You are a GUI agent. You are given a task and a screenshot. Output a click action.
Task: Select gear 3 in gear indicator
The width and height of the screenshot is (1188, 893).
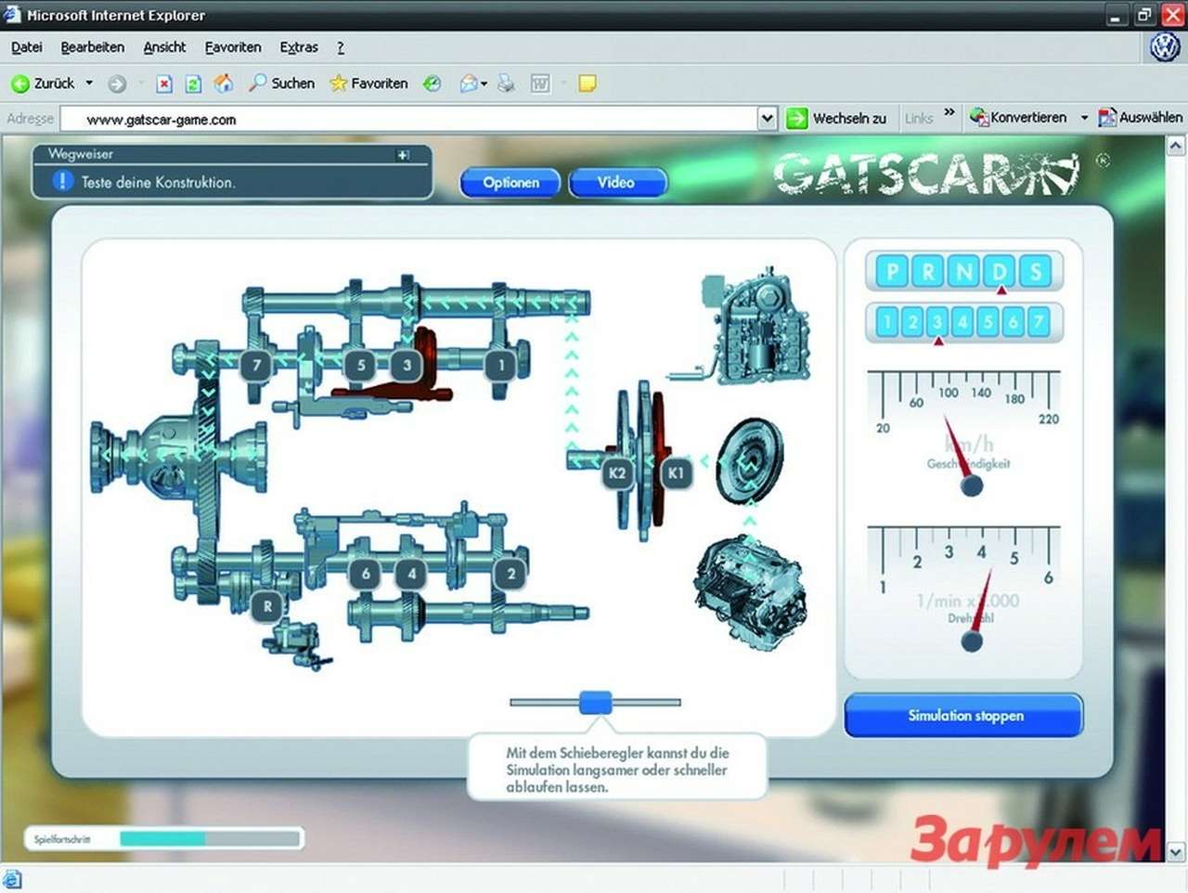(x=937, y=322)
